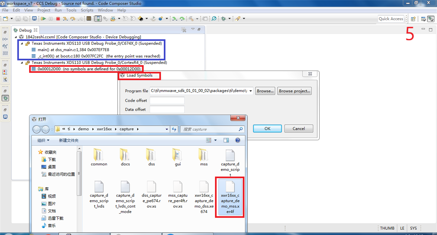This screenshot has width=437, height=235.
Task: Click the Quick Access search field
Action: [x=391, y=19]
